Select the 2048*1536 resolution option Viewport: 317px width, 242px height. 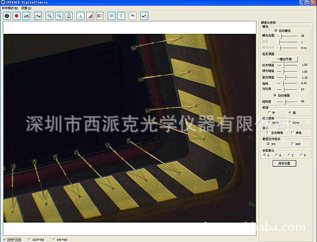pyautogui.click(x=5, y=239)
